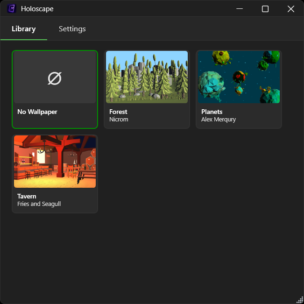This screenshot has width=304, height=304.
Task: Click the Alex Merqury author name
Action: click(218, 120)
